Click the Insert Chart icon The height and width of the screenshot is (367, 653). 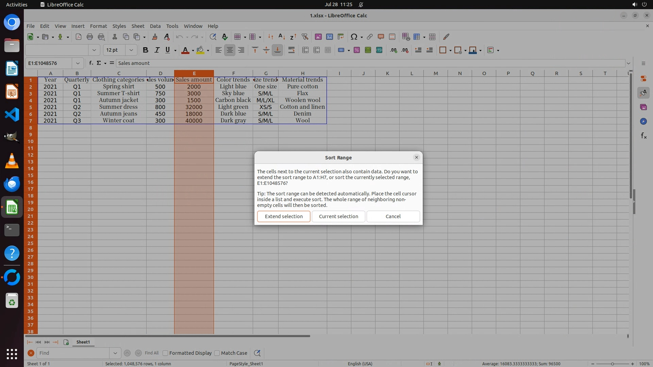329,37
